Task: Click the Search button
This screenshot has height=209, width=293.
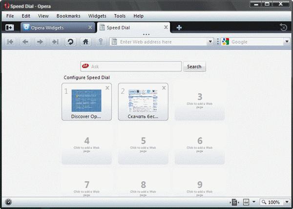Action: click(x=194, y=66)
